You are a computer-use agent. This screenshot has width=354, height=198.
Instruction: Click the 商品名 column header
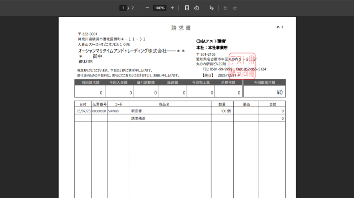pos(164,104)
